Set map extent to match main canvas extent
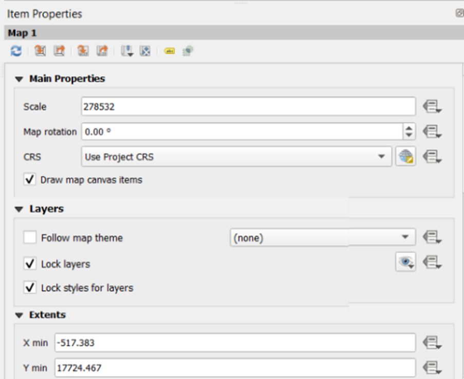The width and height of the screenshot is (464, 379). 40,51
